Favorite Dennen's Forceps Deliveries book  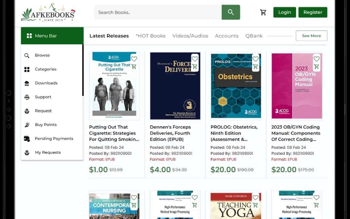pyautogui.click(x=195, y=59)
